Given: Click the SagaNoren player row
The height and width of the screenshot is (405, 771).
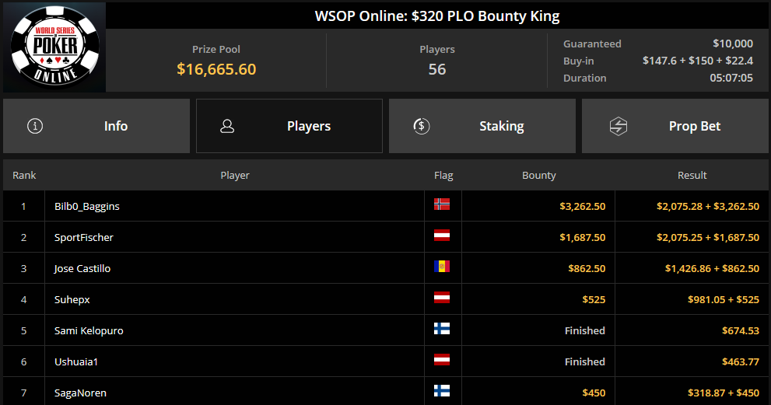Looking at the screenshot, I should click(x=386, y=393).
